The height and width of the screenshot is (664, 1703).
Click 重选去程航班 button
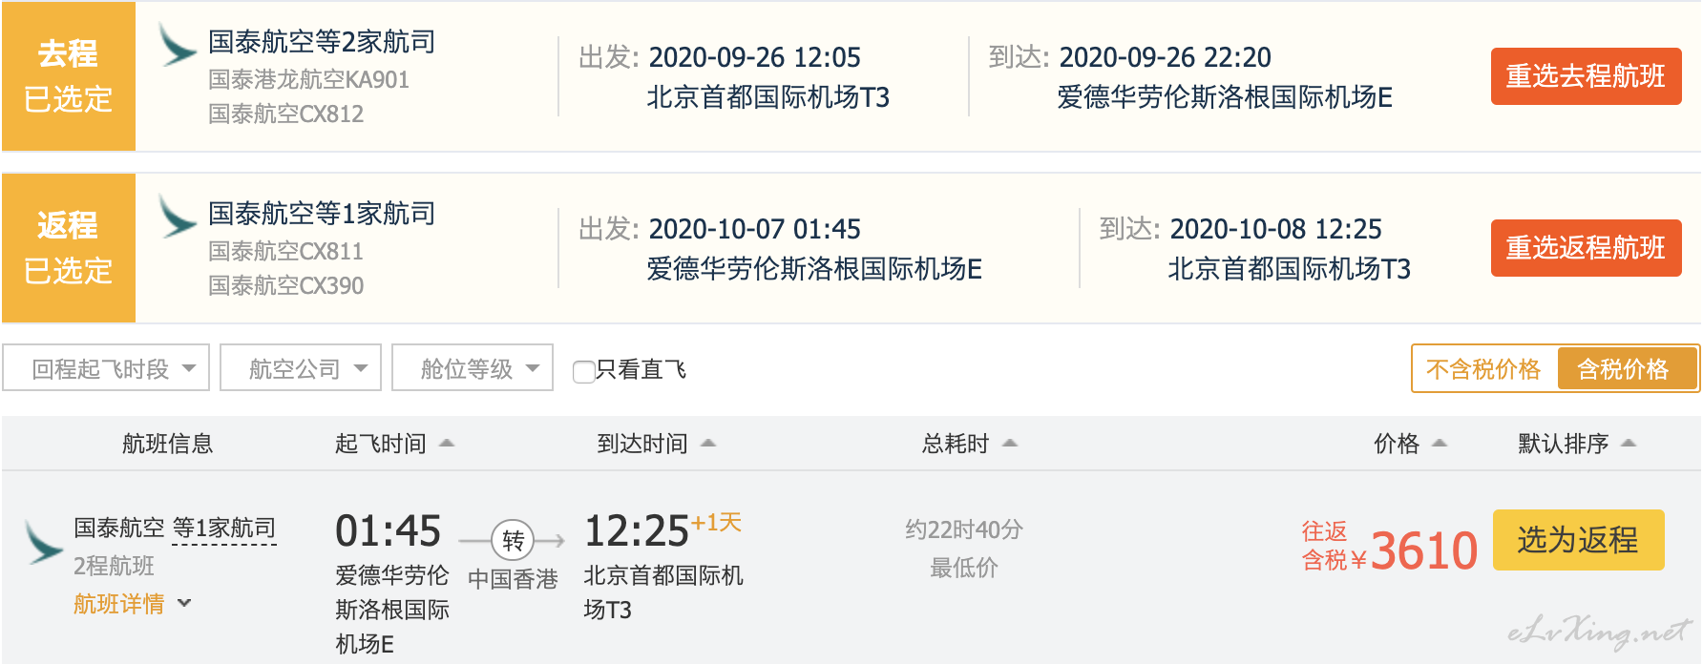click(x=1587, y=76)
